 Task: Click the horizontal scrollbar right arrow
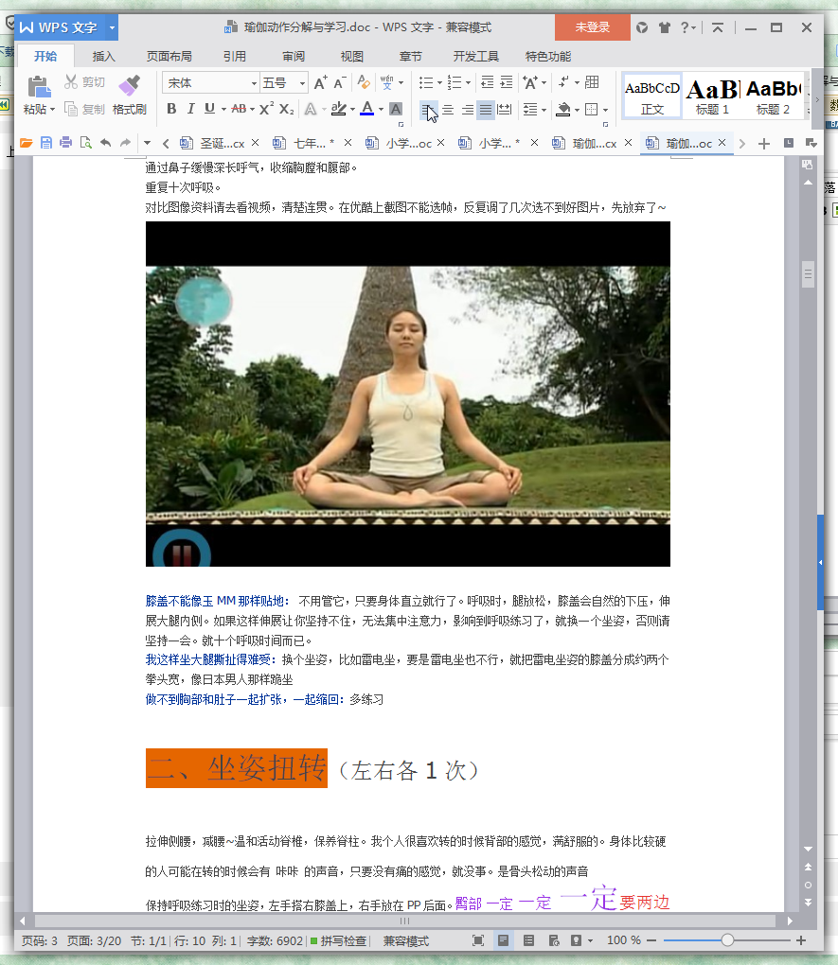click(x=790, y=921)
